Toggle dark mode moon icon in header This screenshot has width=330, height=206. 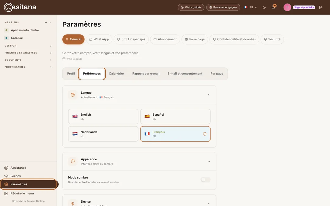[264, 7]
